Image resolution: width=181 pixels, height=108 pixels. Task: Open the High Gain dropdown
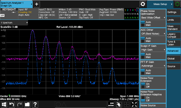(x=153, y=50)
